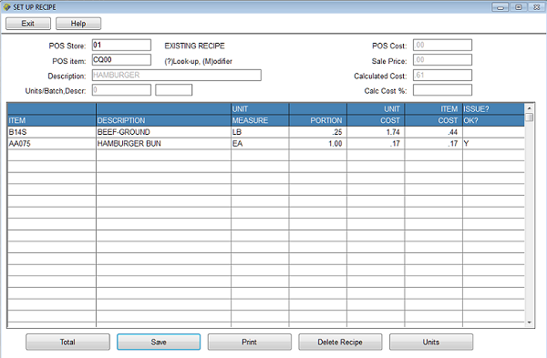Viewport: 547px width, 358px height.
Task: Click the vertical scrollbar thumb
Action: 529,118
